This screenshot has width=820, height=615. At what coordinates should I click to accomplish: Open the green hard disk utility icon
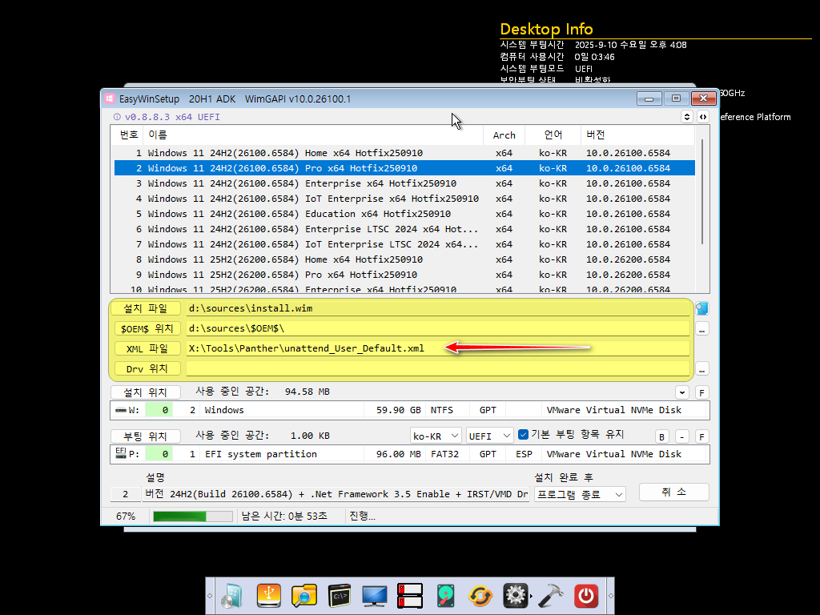(x=445, y=596)
